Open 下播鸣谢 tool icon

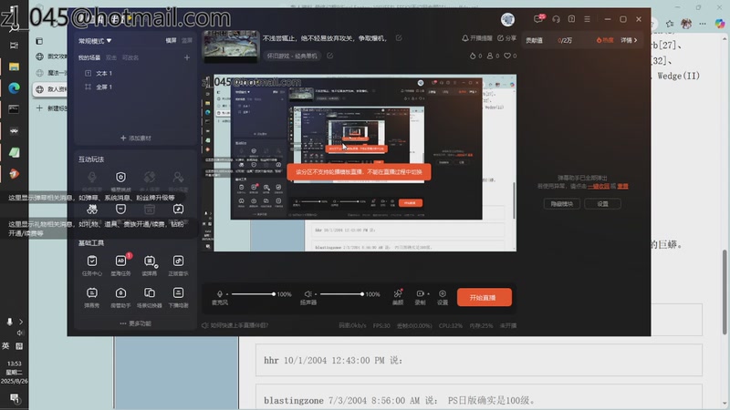(178, 297)
